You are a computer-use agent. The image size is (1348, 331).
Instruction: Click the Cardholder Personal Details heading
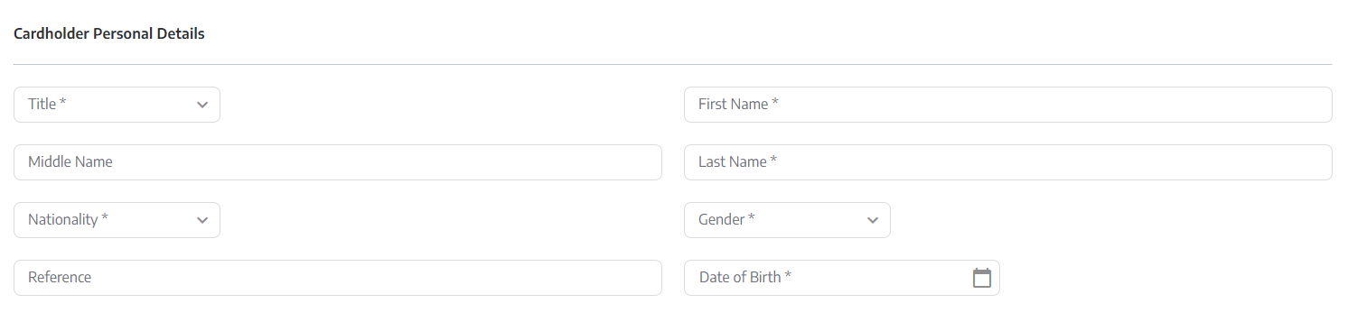tap(109, 34)
